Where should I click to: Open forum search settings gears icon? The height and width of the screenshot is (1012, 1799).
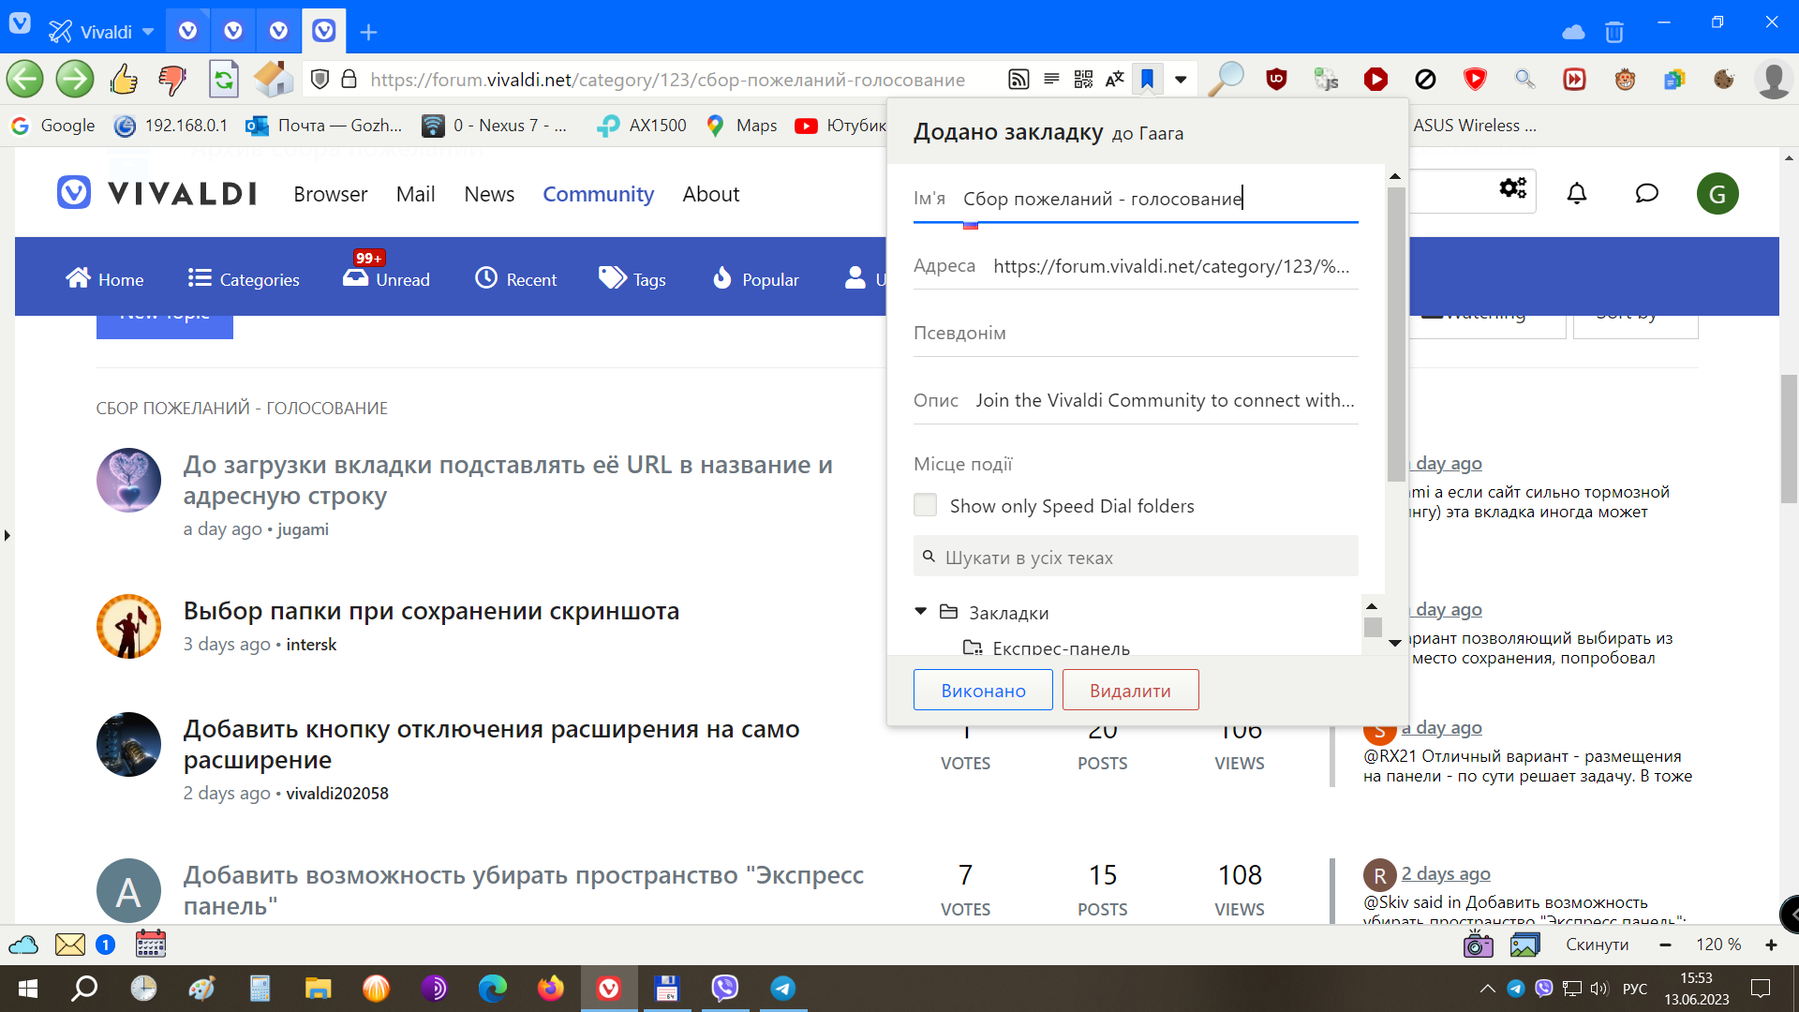click(x=1512, y=188)
